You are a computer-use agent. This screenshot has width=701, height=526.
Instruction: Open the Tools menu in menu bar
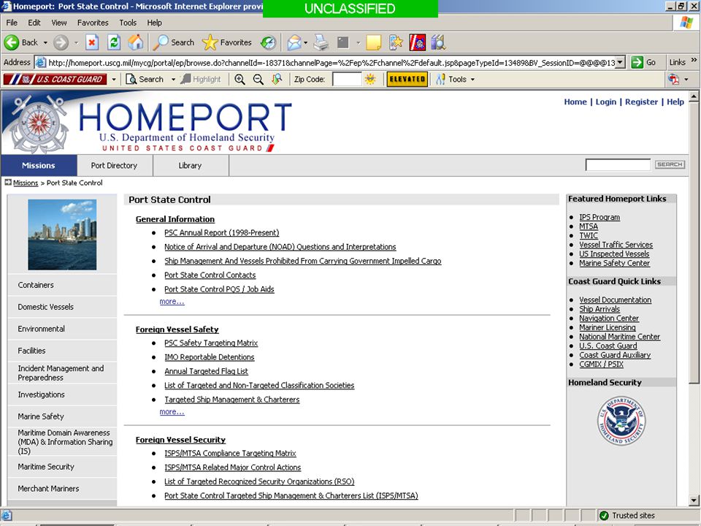point(128,23)
